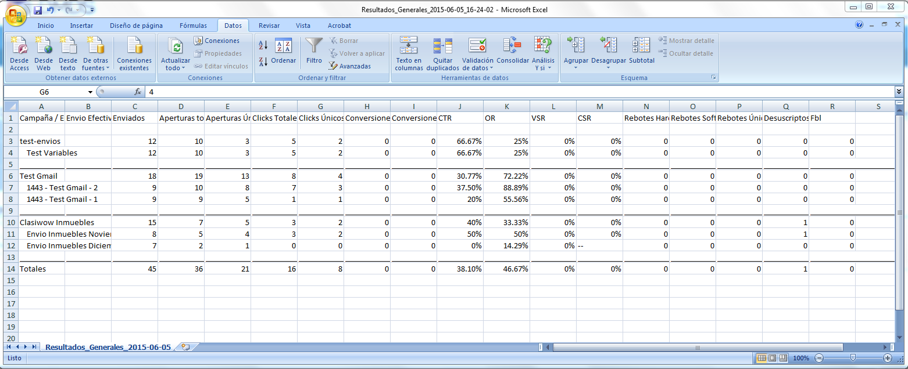Expand the De otras fuentes dropdown
Viewport: 908px width, 369px height.
95,64
